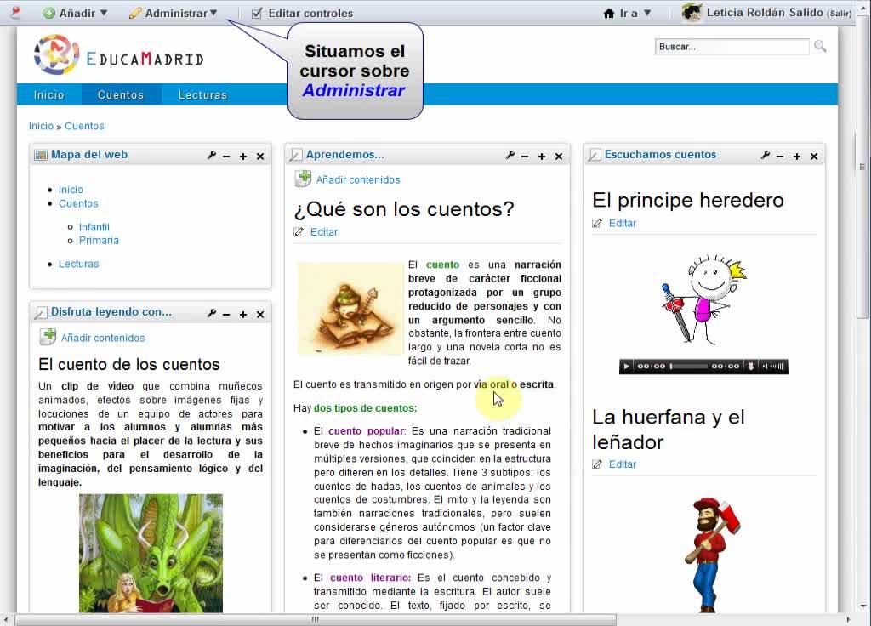
Task: Click the lumberjack character image
Action: pos(712,555)
